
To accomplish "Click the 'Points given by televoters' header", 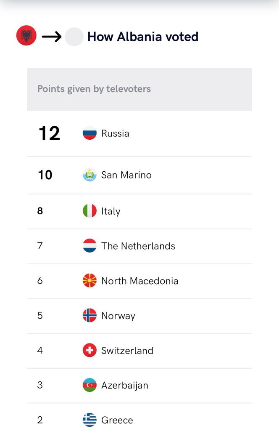I will [x=139, y=89].
